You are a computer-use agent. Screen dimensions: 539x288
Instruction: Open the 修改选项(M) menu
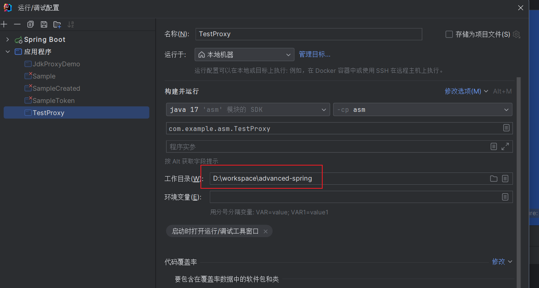tap(466, 91)
